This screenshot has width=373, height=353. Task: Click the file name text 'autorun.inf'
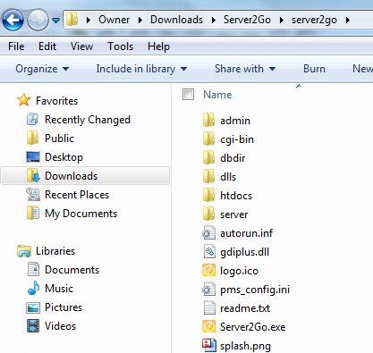coord(246,233)
